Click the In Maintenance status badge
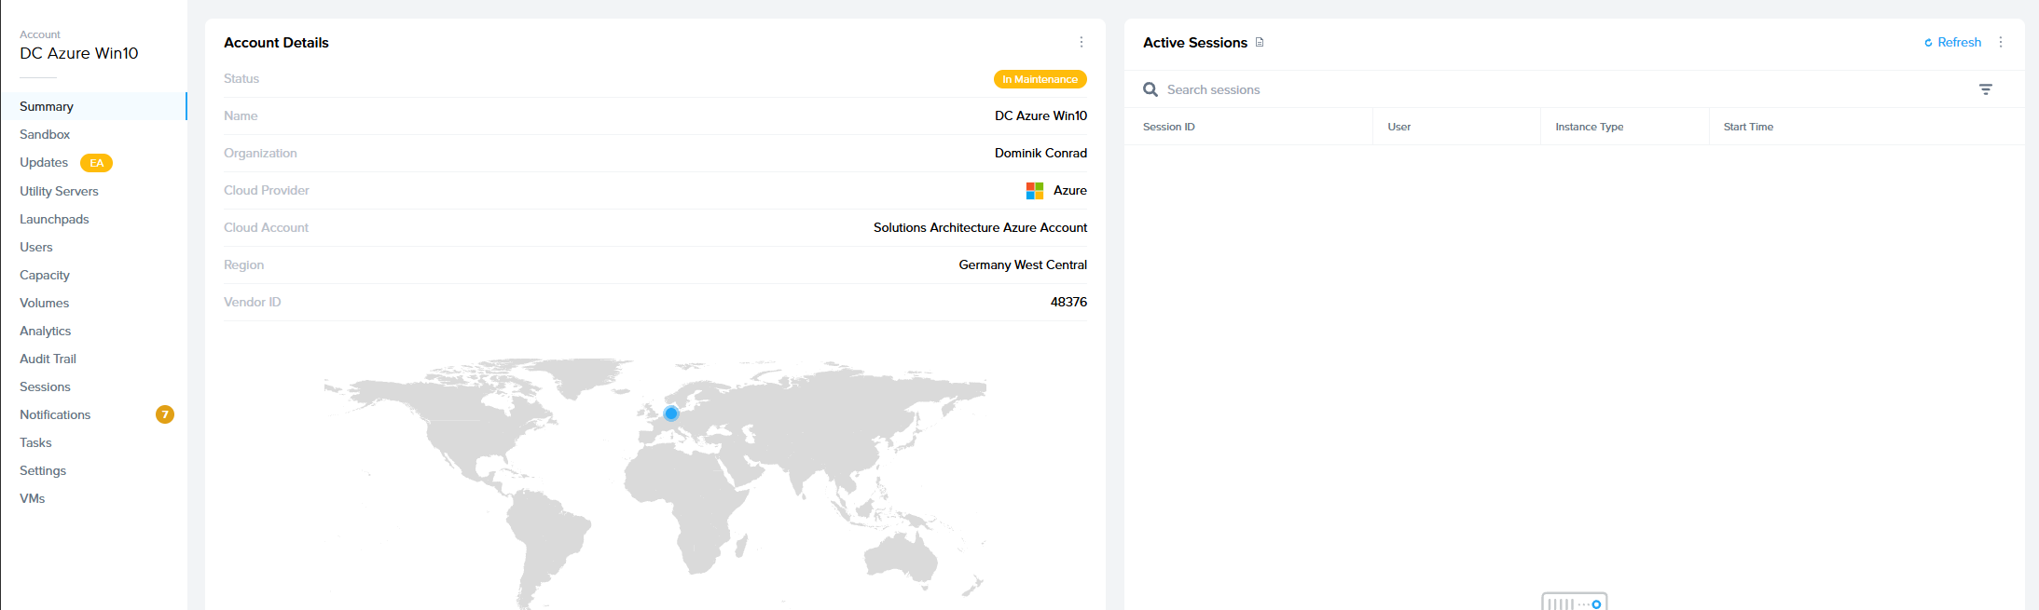This screenshot has height=610, width=2039. tap(1040, 79)
